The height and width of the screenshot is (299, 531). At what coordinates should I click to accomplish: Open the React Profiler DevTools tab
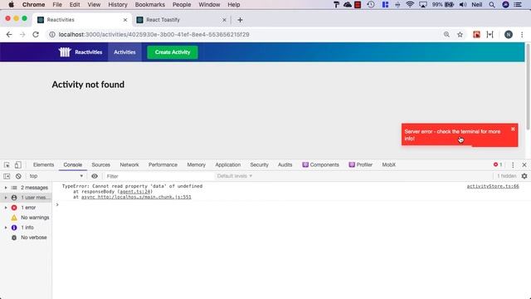coord(361,164)
